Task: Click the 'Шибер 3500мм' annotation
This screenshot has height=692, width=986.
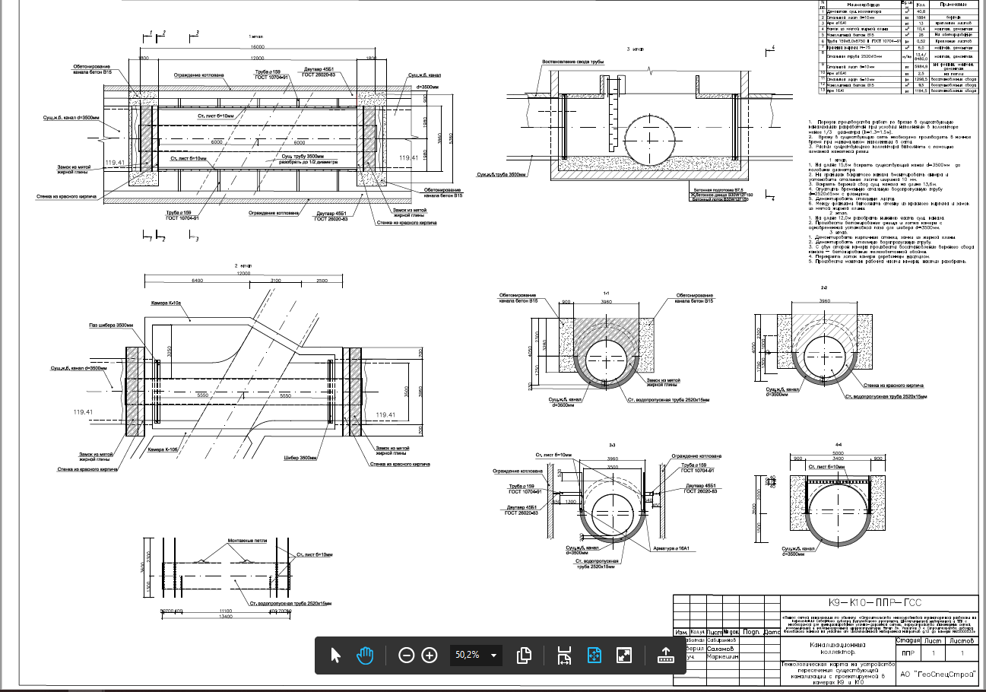Action: point(300,458)
